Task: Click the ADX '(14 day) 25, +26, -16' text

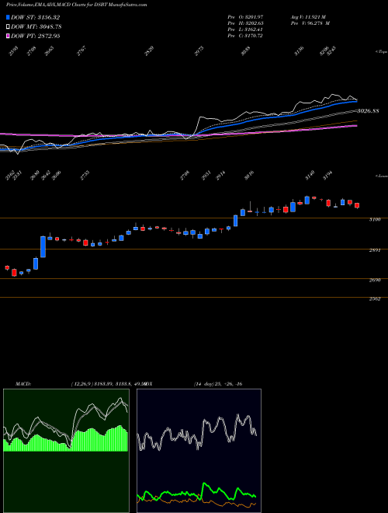Action: coord(218,384)
